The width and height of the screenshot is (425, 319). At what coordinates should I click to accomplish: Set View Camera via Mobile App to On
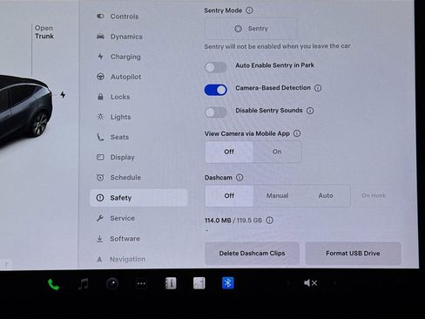tap(277, 152)
